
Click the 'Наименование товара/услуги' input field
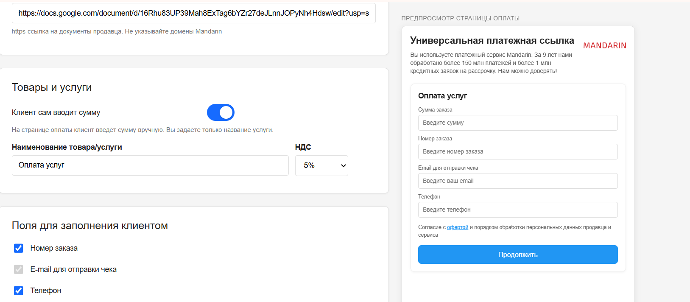[x=150, y=165]
